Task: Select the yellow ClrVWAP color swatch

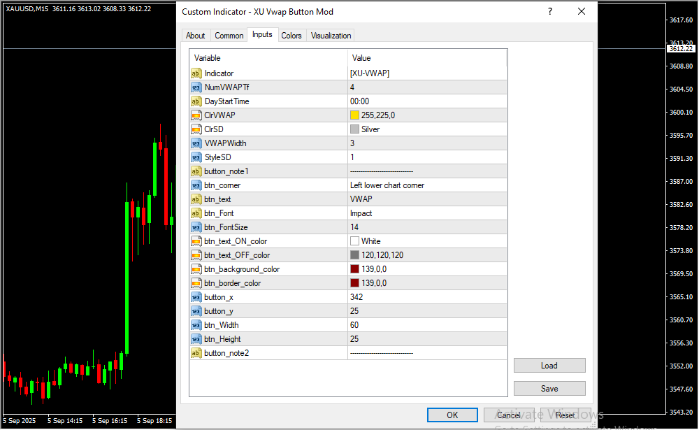Action: pyautogui.click(x=354, y=115)
